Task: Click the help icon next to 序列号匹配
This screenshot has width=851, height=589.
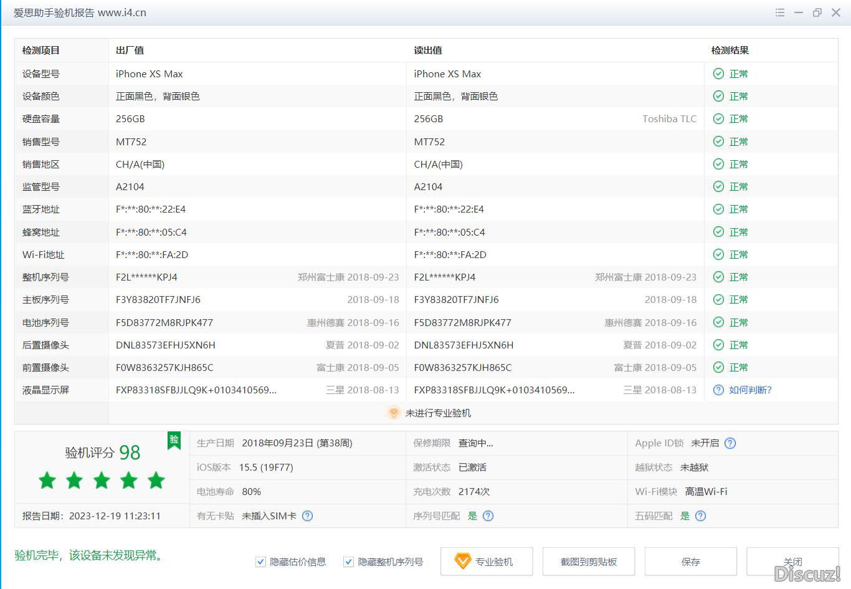Action: tap(488, 515)
